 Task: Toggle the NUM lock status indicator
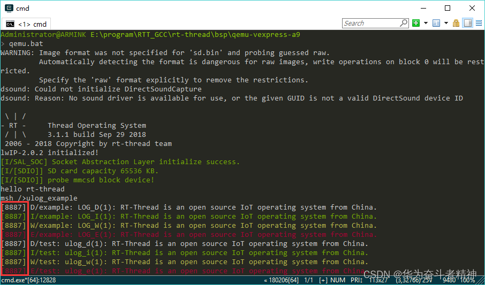coord(338,280)
